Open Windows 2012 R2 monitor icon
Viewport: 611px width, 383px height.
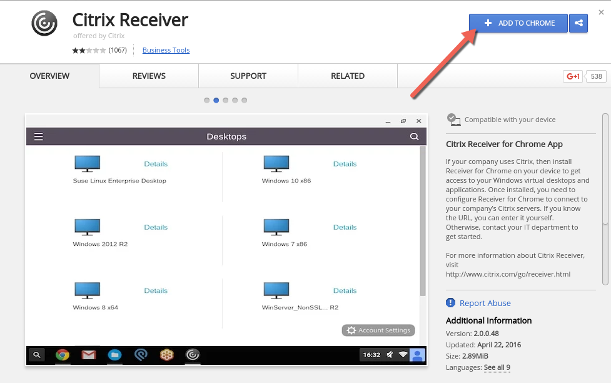pos(88,227)
